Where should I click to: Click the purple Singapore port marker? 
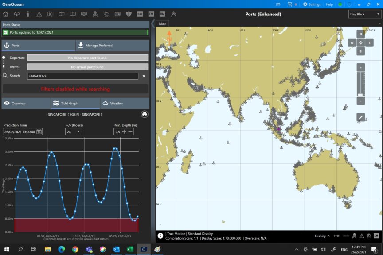[279, 128]
